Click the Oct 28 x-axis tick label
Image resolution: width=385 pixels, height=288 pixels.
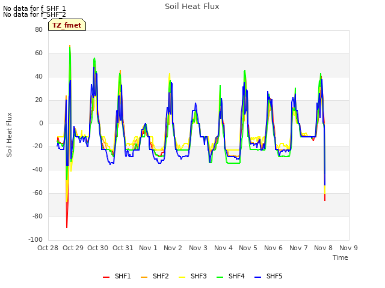(x=48, y=248)
